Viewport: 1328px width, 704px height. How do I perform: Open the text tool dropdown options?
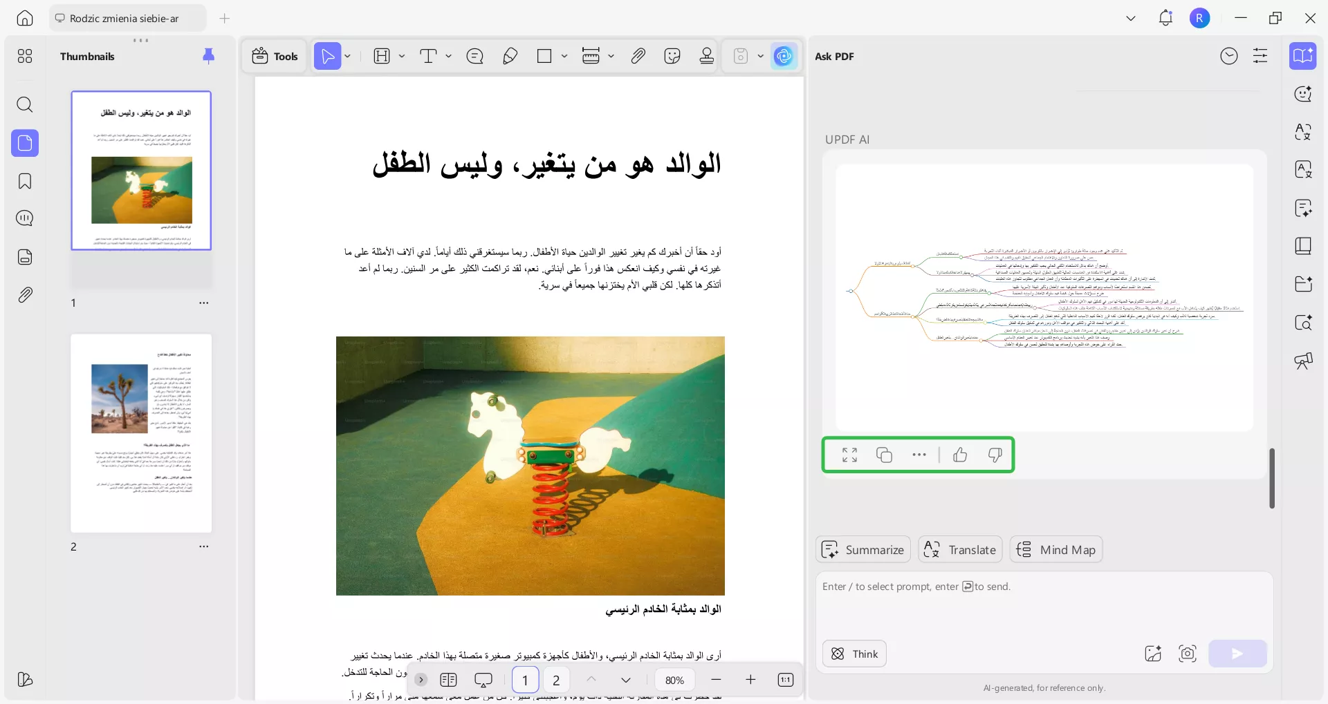tap(448, 56)
